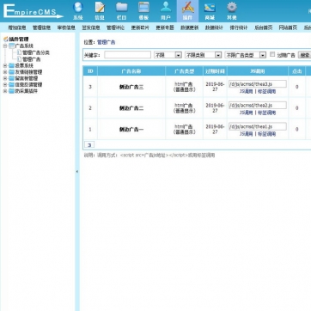Click the 投票系统 folder icon
The height and width of the screenshot is (311, 311).
pos(11,65)
